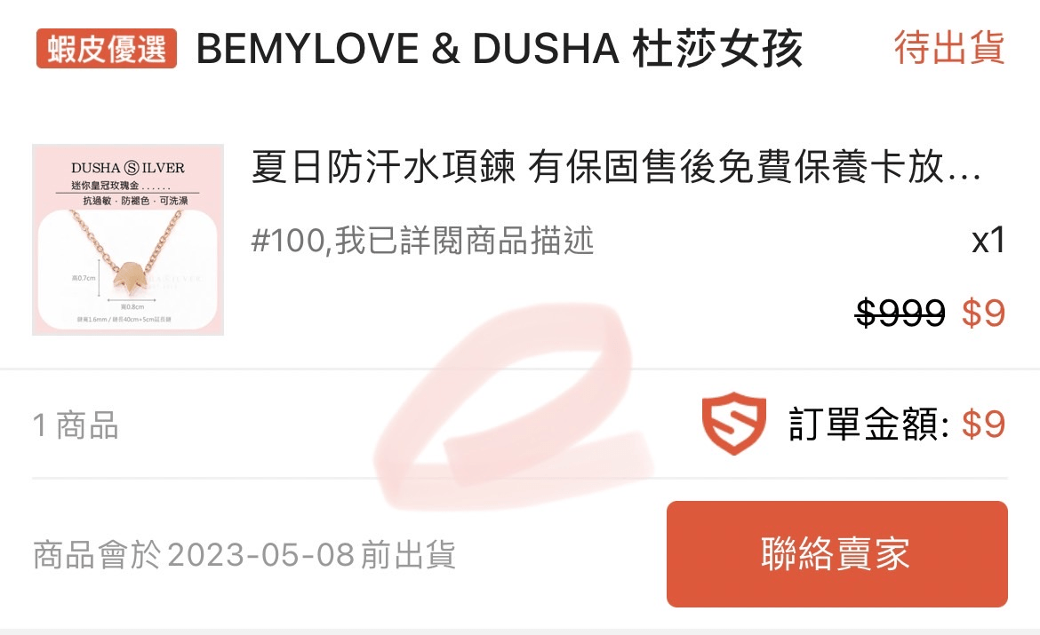Click the DUSHA SILVER heading in thumbnail
The image size is (1040, 635).
(128, 168)
